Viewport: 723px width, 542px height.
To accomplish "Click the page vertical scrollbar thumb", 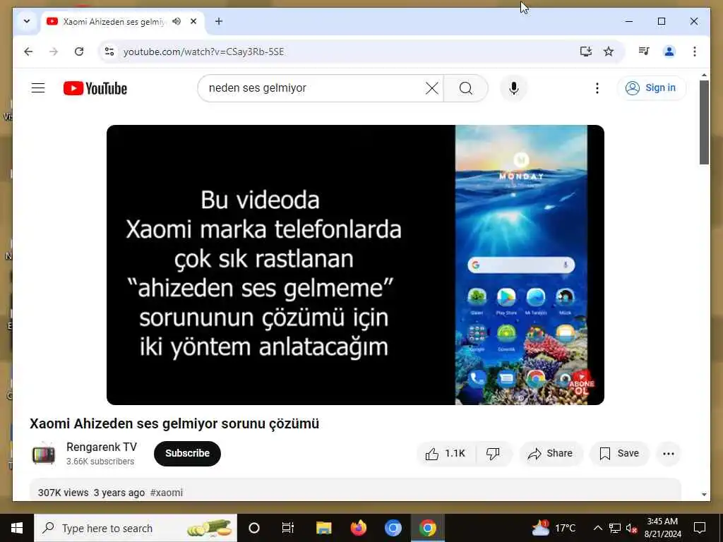I will click(x=704, y=122).
